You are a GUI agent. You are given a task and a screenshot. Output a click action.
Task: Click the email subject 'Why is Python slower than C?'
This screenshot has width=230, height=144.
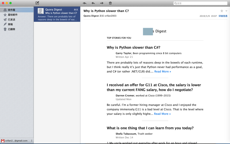tap(106, 11)
